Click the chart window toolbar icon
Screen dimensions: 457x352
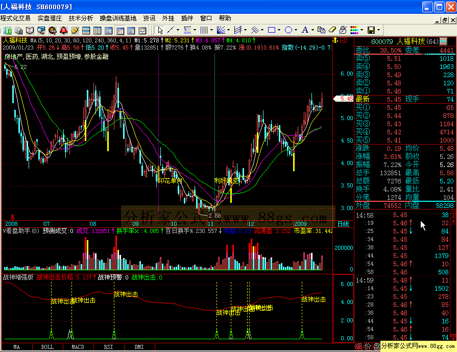click(108, 30)
